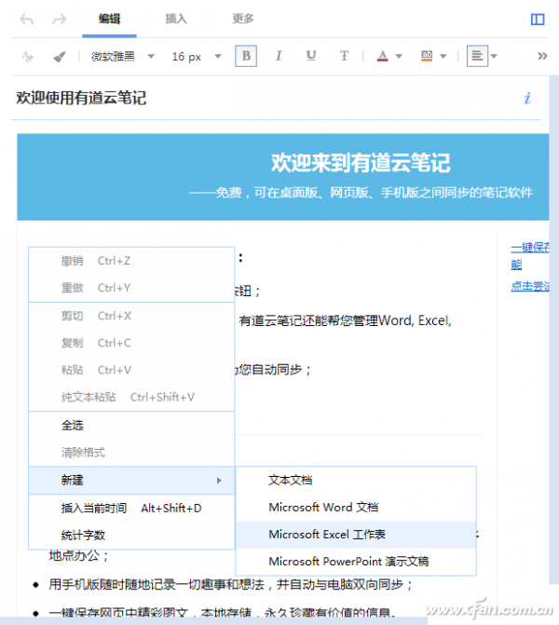Select 清除格式 in the context menu
Screen dimensions: 559x625
click(131, 453)
